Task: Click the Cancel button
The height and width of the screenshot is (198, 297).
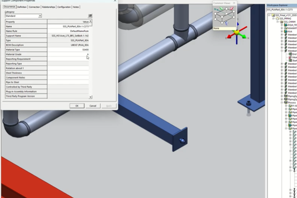Action: pos(93,106)
